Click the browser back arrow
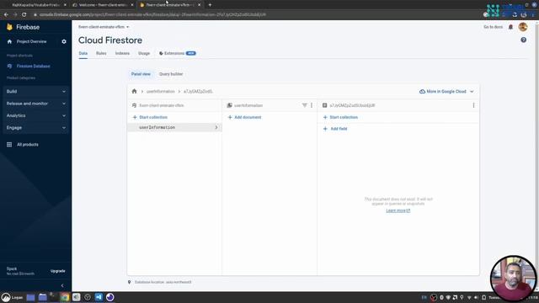This screenshot has height=303, width=539. (6, 15)
